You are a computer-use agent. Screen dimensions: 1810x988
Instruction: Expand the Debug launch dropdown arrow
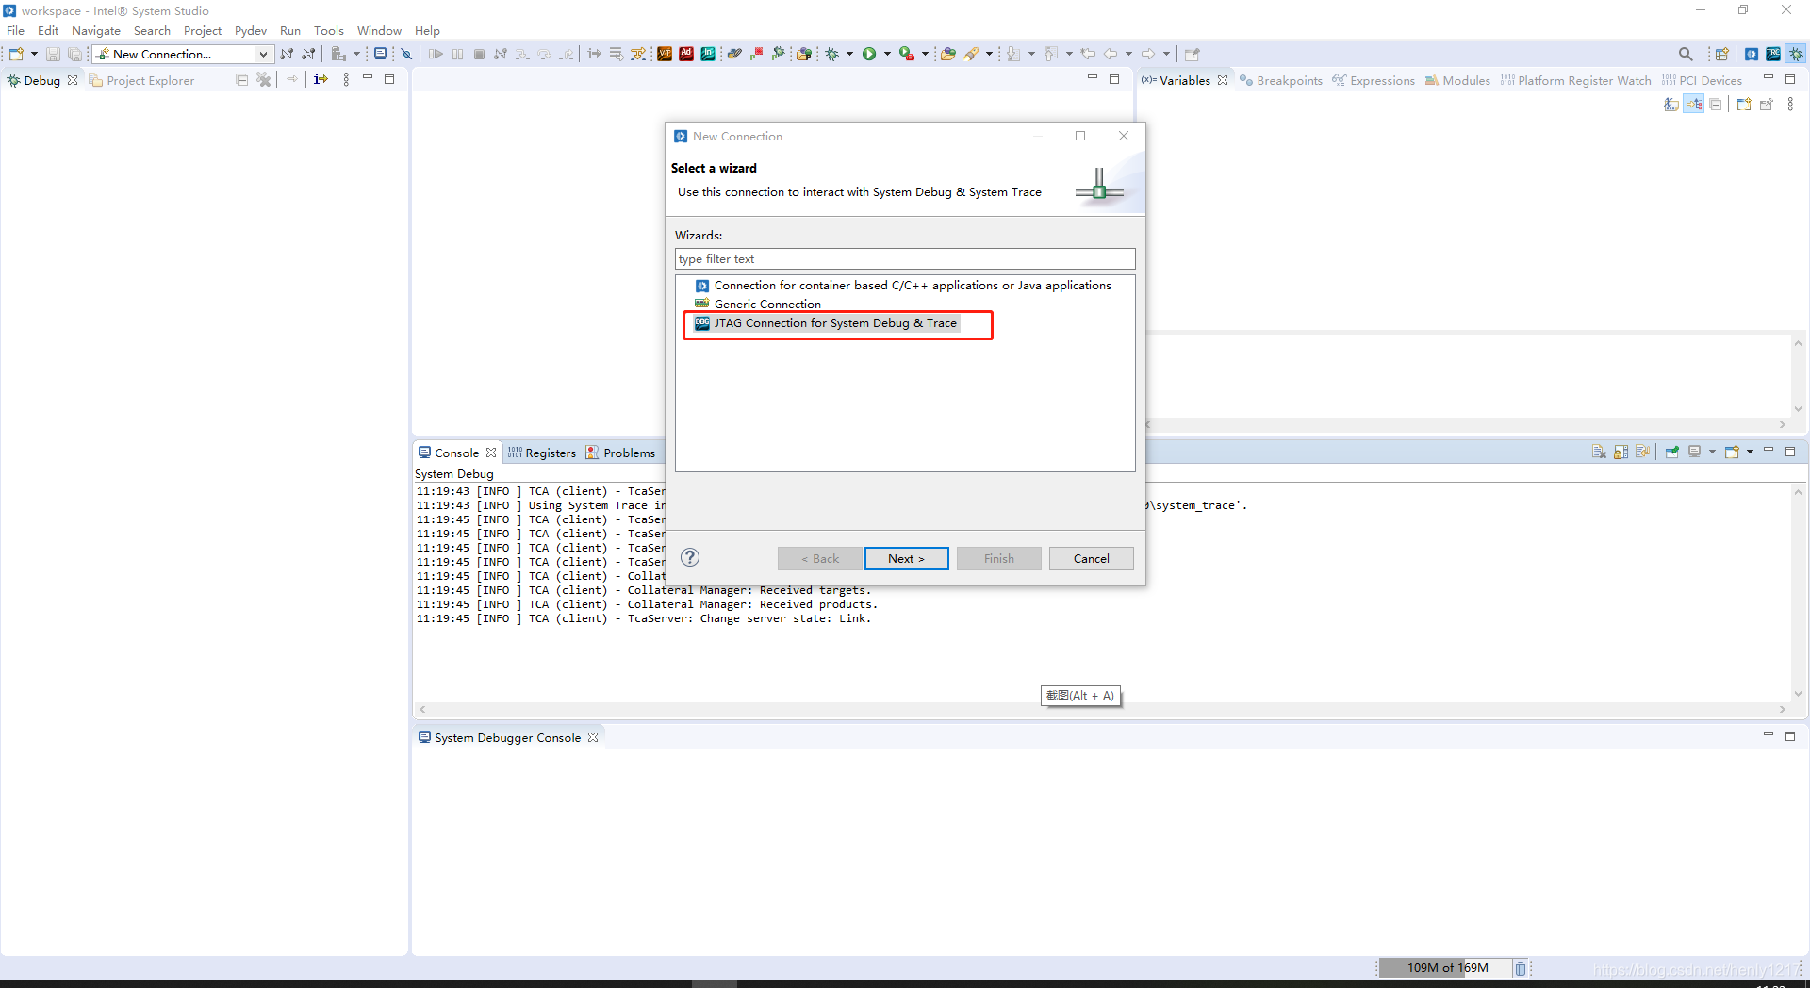pos(849,54)
